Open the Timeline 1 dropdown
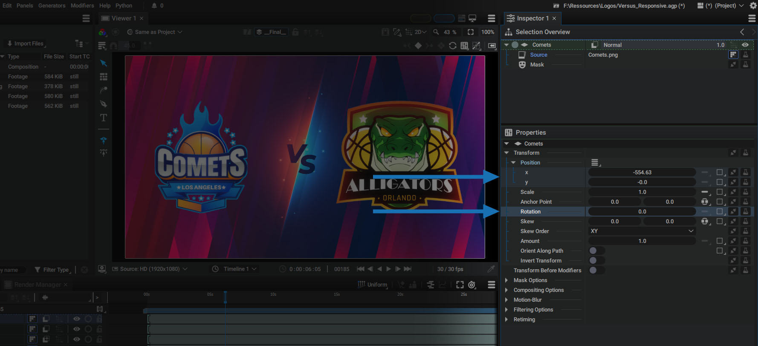Viewport: 758px width, 346px height. click(x=234, y=269)
